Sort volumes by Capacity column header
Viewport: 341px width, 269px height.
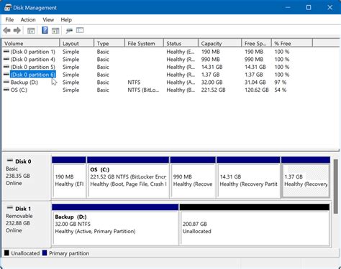[x=220, y=44]
